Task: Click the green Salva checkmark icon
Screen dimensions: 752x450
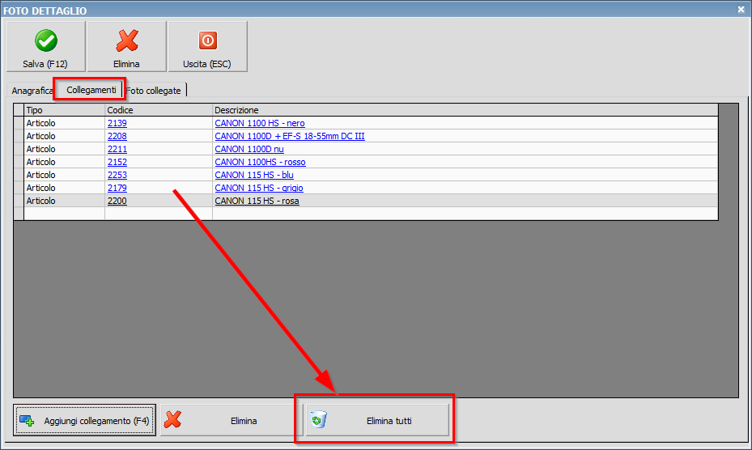Action: [46, 40]
